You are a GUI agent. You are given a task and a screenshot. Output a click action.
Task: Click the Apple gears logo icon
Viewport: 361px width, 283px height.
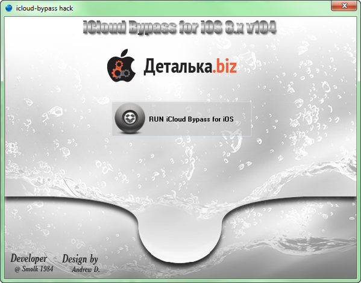click(121, 66)
